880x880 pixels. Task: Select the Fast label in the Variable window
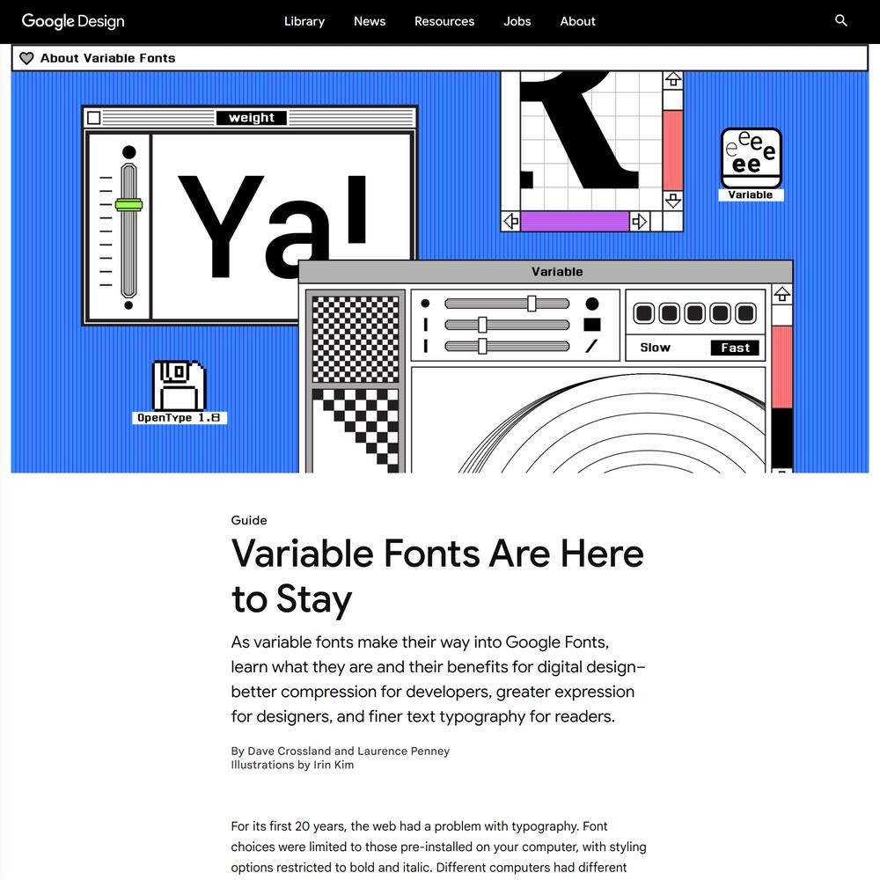pos(735,348)
